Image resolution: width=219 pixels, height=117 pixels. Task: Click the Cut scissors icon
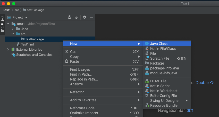pos(67,52)
